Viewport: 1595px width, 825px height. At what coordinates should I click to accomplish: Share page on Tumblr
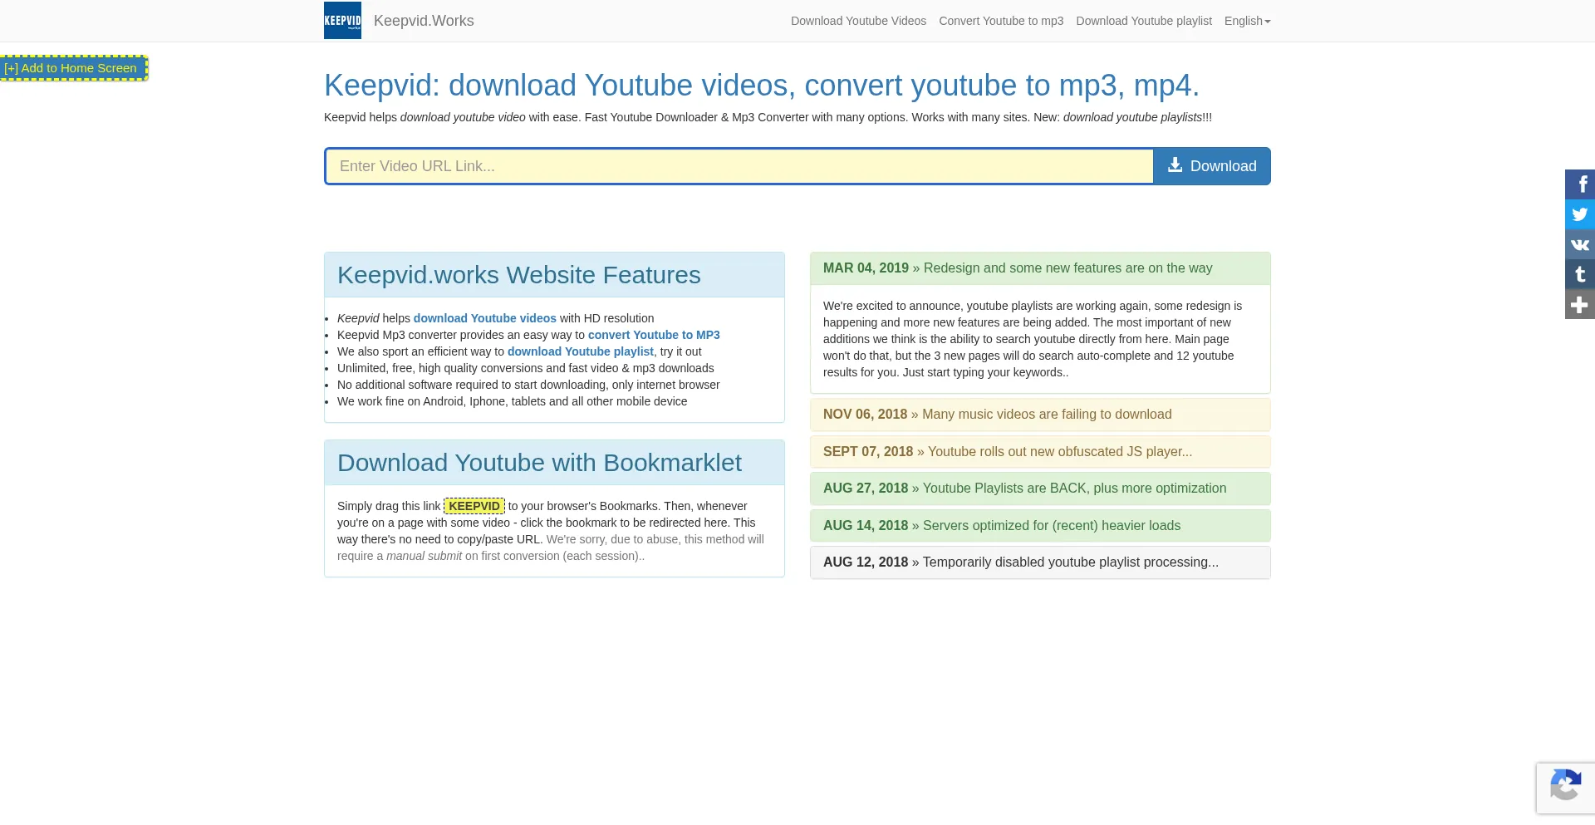1580,274
